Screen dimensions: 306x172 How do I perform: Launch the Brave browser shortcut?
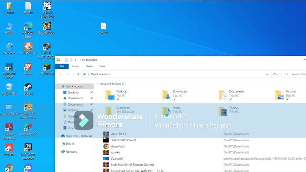[x=28, y=69]
